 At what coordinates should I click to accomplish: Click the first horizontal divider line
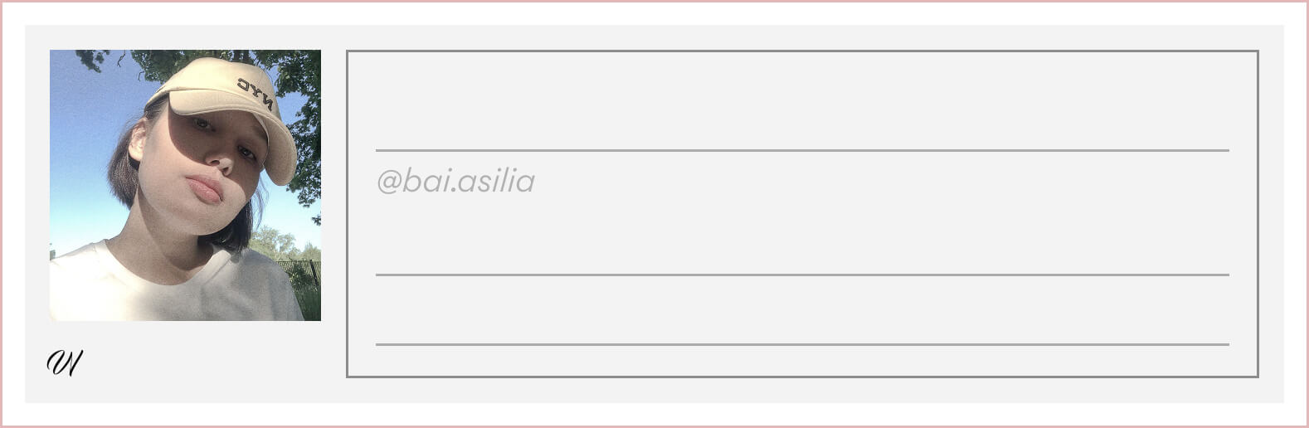801,151
